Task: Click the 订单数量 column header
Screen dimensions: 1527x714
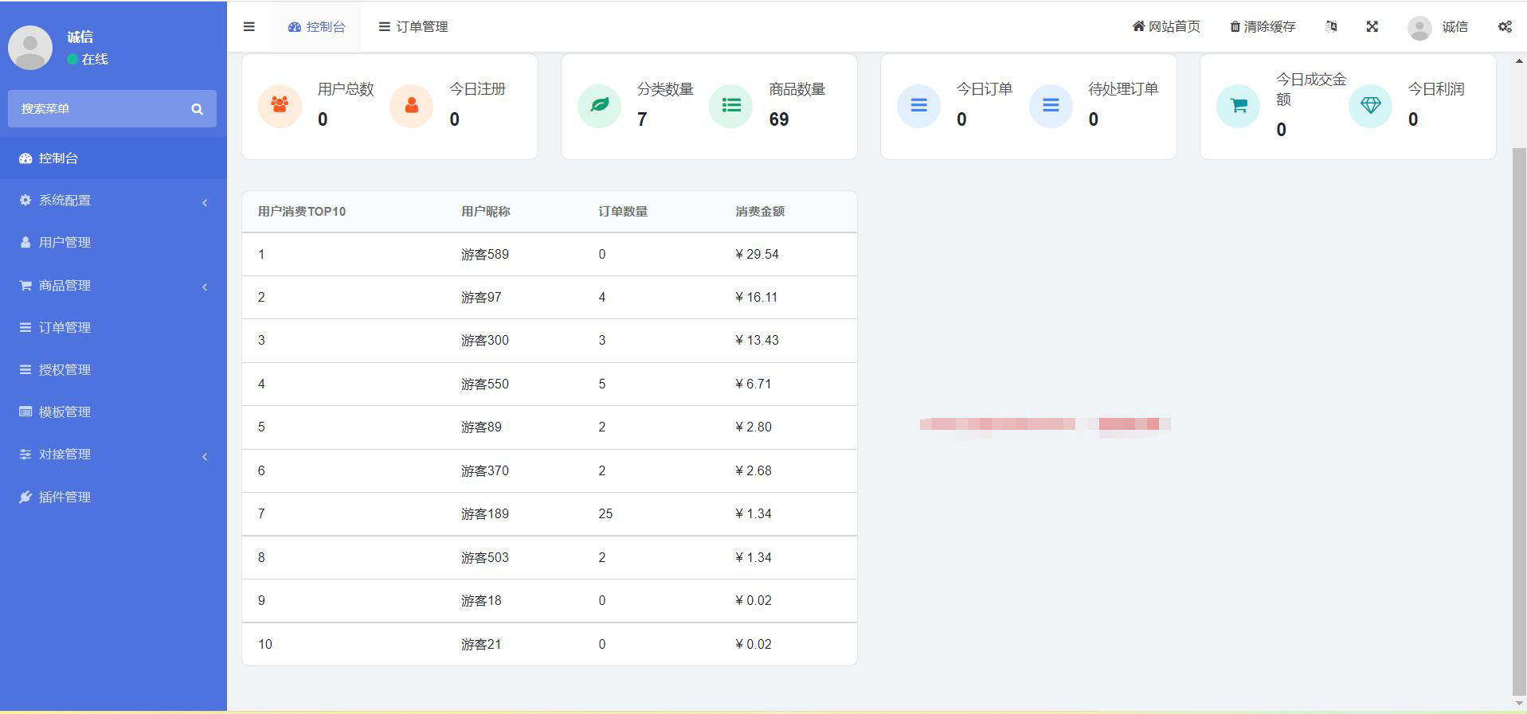Action: click(623, 212)
